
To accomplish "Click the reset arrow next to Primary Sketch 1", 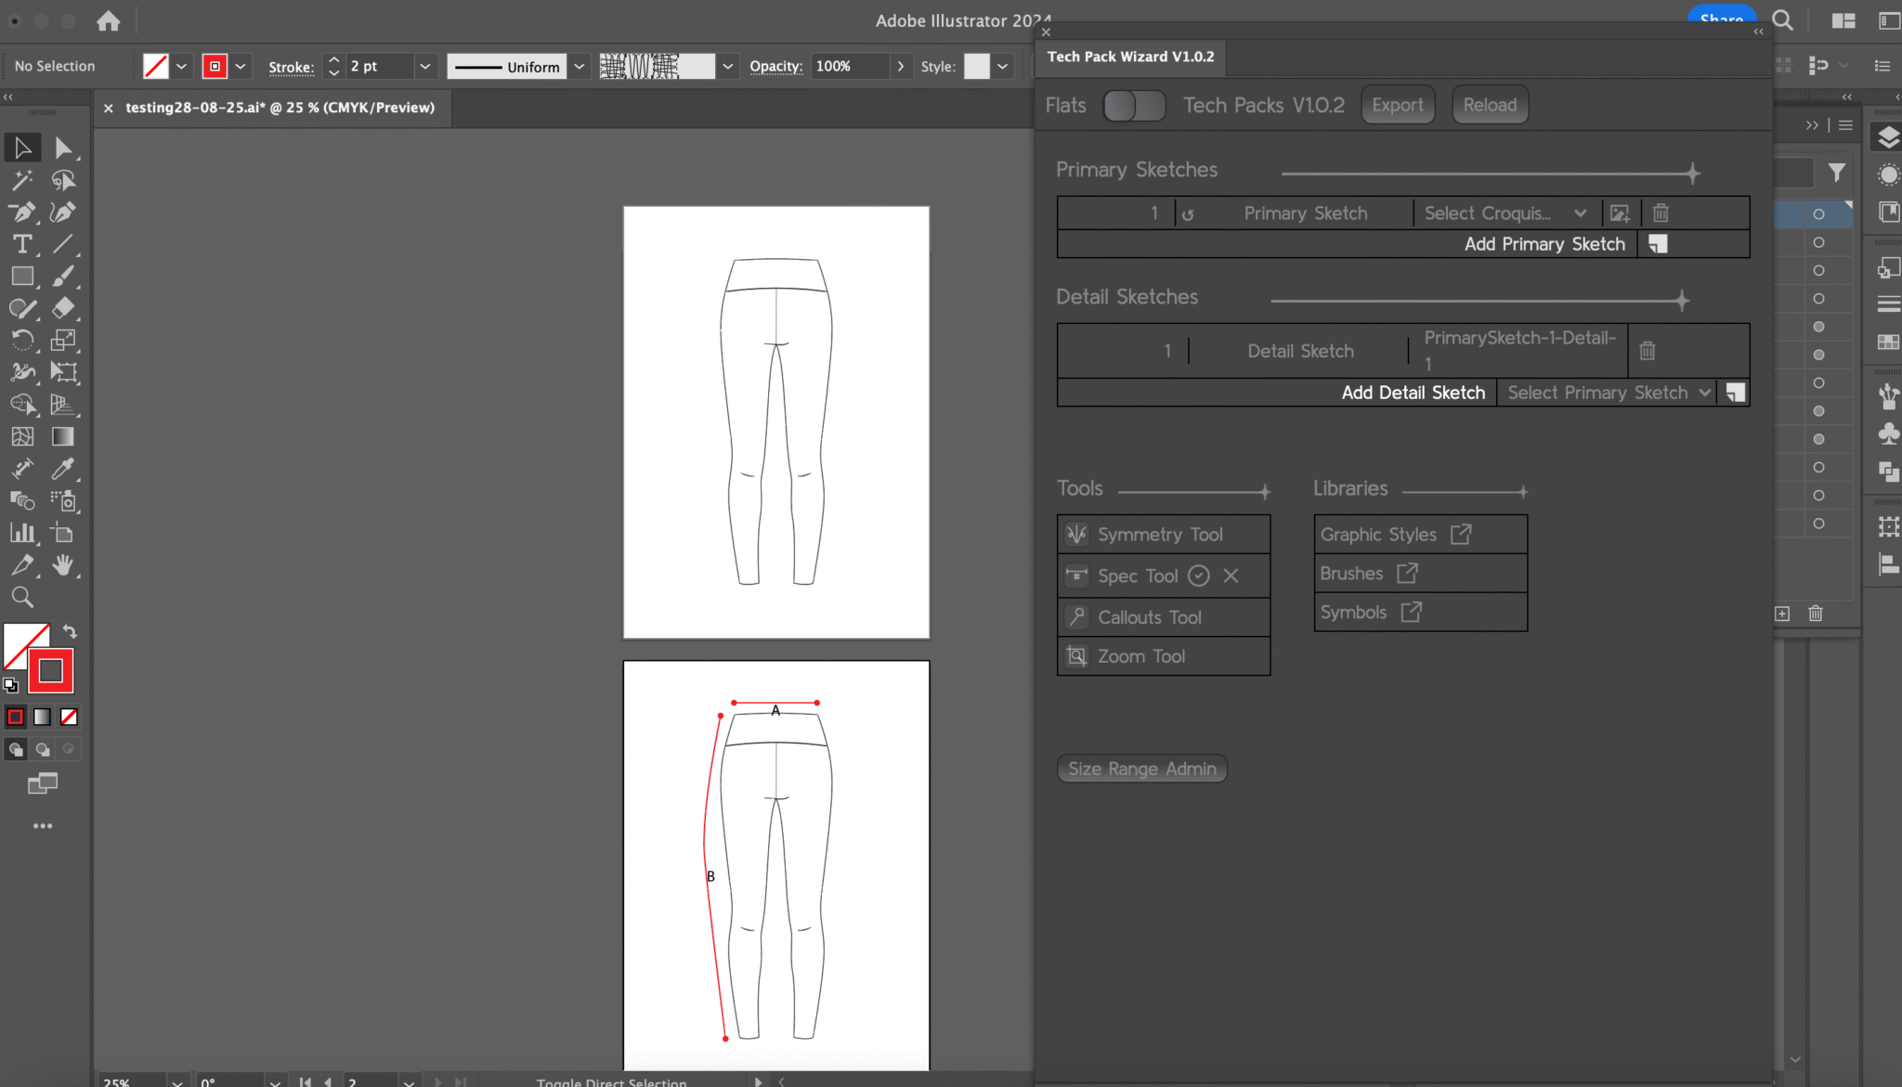I will (1188, 214).
